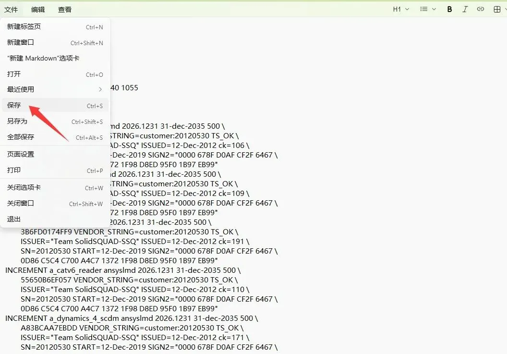This screenshot has height=354, width=507.
Task: Open the 文件 menu in the menu bar
Action: pos(11,10)
